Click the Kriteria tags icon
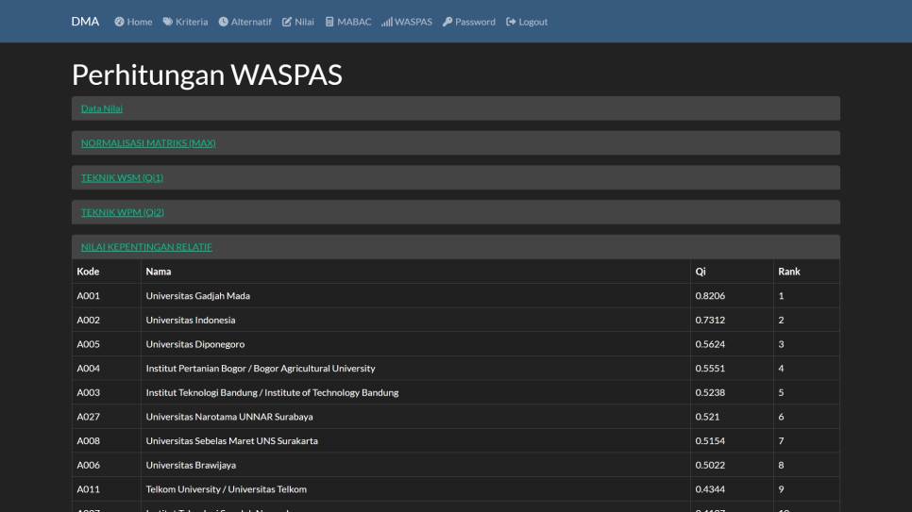 click(x=167, y=22)
